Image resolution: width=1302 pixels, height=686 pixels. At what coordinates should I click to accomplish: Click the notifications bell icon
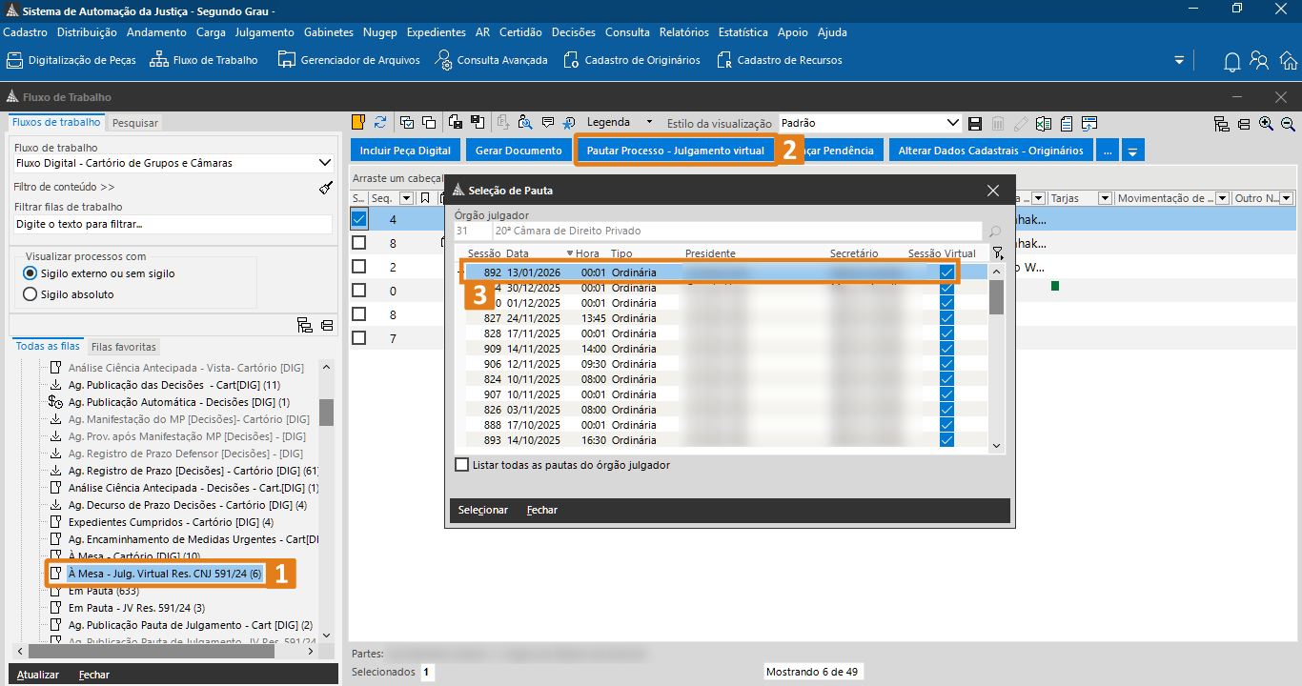(1231, 61)
